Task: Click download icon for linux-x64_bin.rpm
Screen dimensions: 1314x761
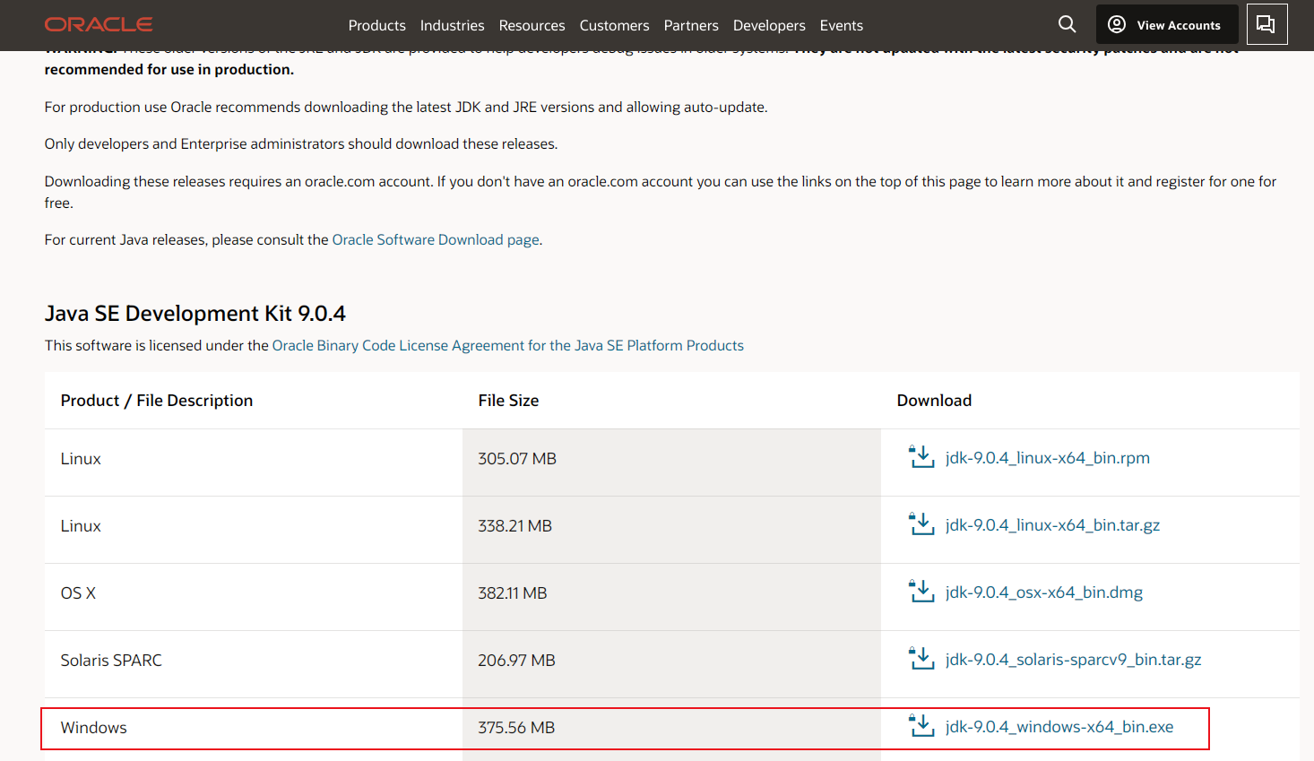Action: click(x=921, y=457)
